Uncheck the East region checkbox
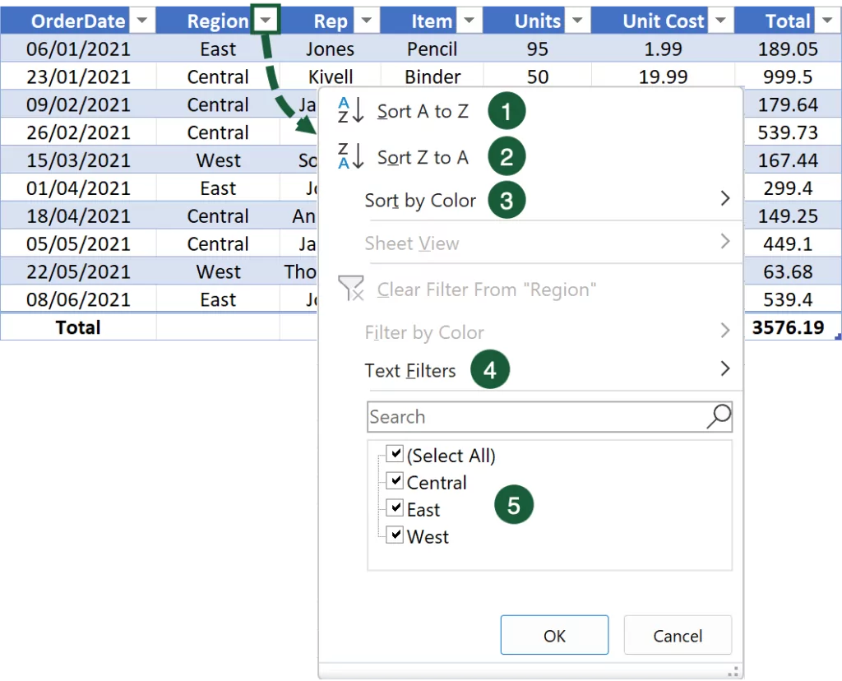 click(395, 509)
